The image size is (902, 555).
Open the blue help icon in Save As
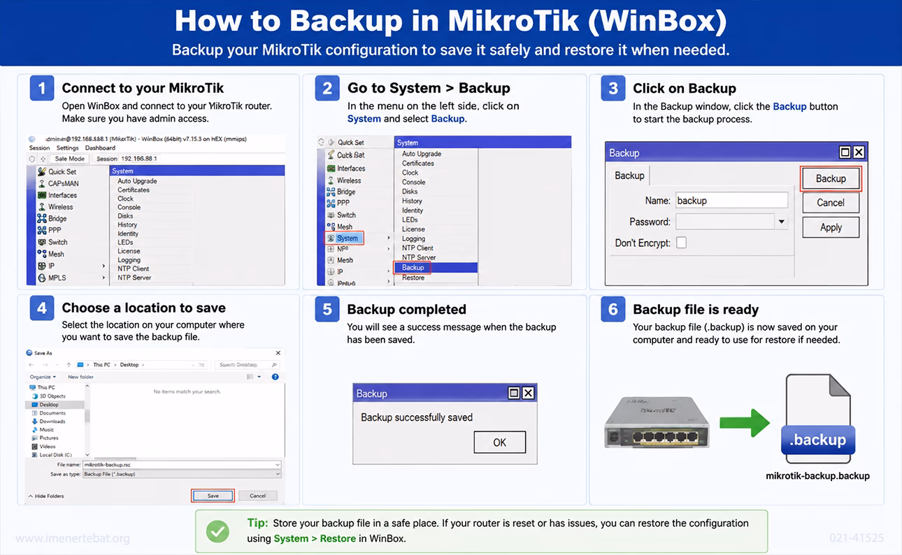(275, 377)
